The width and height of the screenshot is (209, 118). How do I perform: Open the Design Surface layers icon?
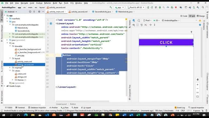(x=134, y=20)
